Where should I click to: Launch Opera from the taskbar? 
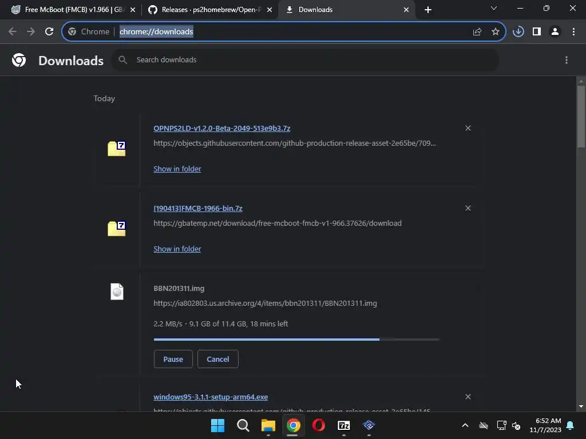point(318,425)
